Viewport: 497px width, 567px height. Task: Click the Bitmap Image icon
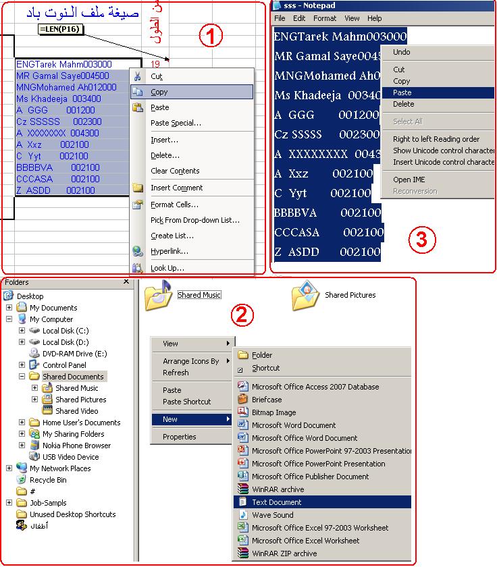[243, 412]
